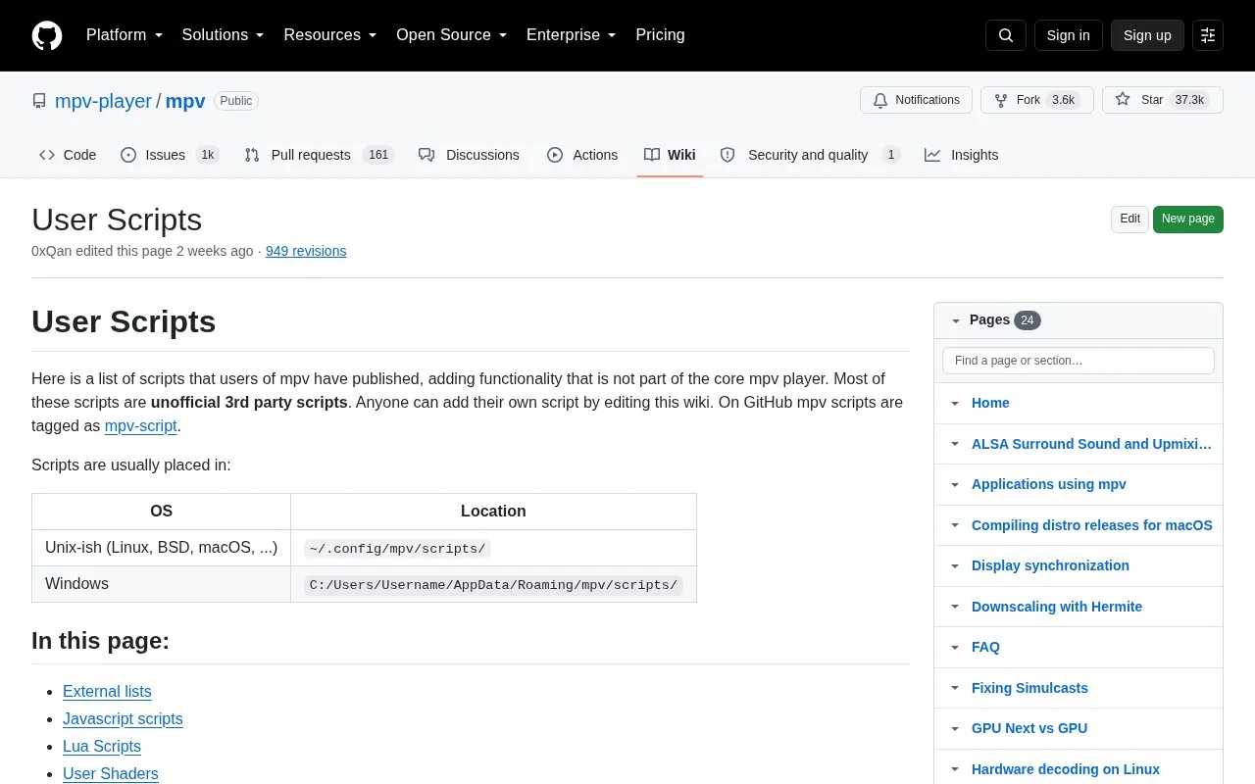Viewport: 1255px width, 784px height.
Task: Expand GPU Next vs GPU arrow
Action: (955, 728)
